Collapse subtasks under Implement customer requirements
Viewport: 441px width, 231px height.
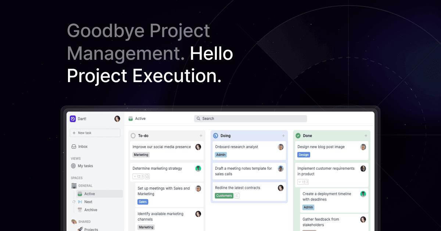click(x=300, y=182)
